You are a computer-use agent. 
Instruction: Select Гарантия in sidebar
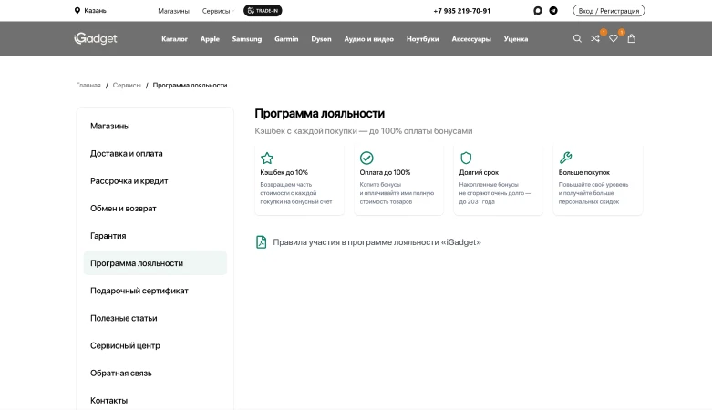pyautogui.click(x=155, y=236)
